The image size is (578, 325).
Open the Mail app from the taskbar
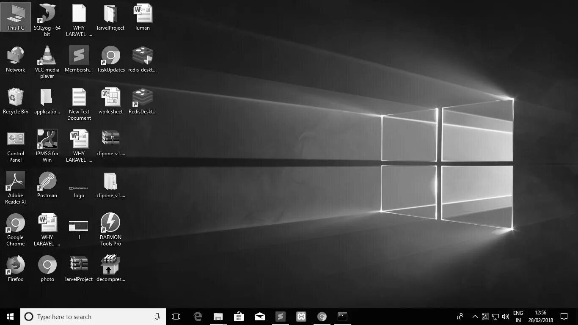coord(260,317)
